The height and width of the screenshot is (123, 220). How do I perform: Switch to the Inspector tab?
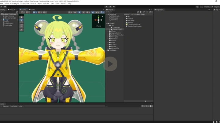[x=159, y=10]
